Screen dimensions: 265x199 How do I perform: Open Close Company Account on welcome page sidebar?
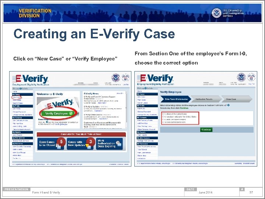click(21, 129)
